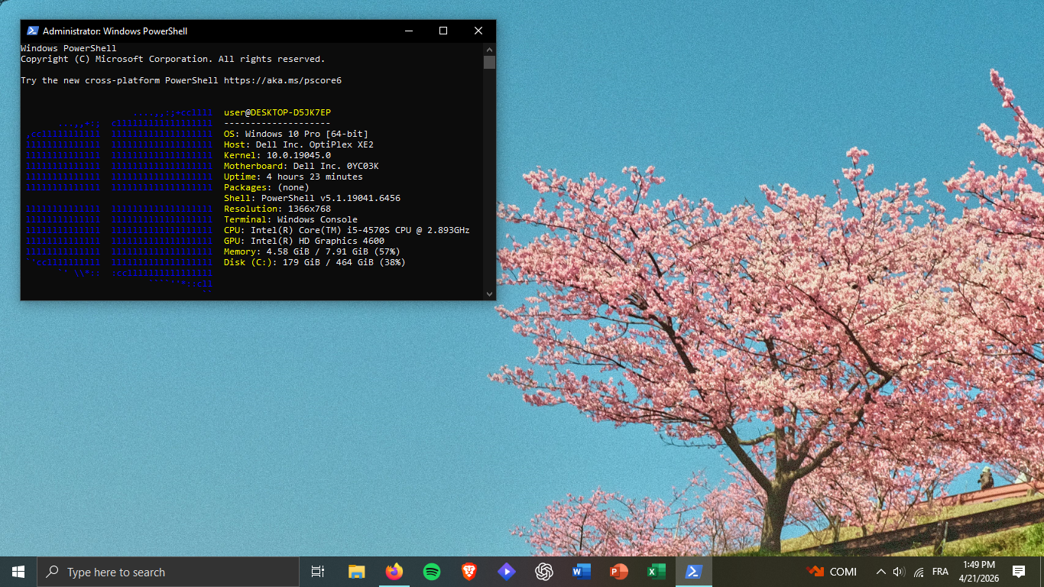Click the Kernel value 10.0.19045.0
The image size is (1044, 587).
(x=299, y=155)
